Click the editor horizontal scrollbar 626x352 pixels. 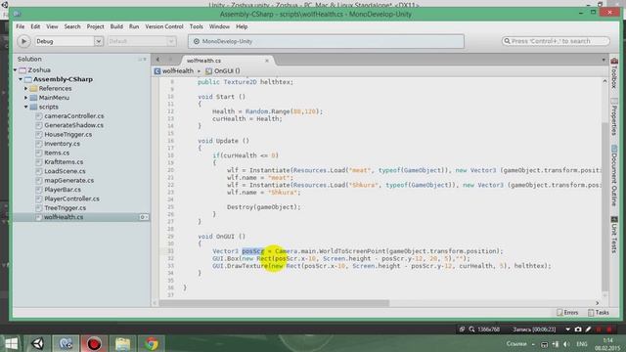coord(274,303)
